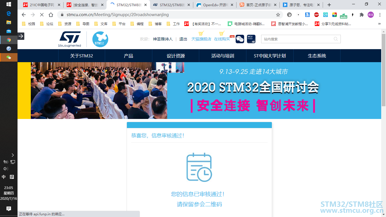Open the MCU Finder icon

(x=251, y=39)
